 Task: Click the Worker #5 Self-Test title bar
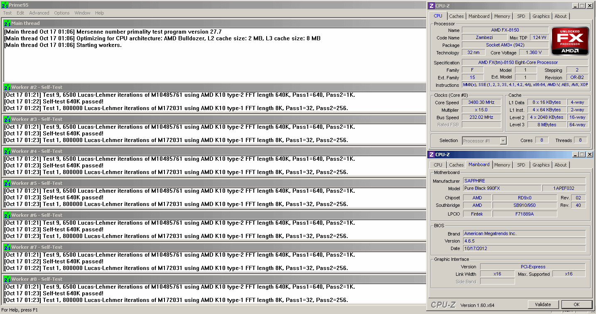pos(214,183)
